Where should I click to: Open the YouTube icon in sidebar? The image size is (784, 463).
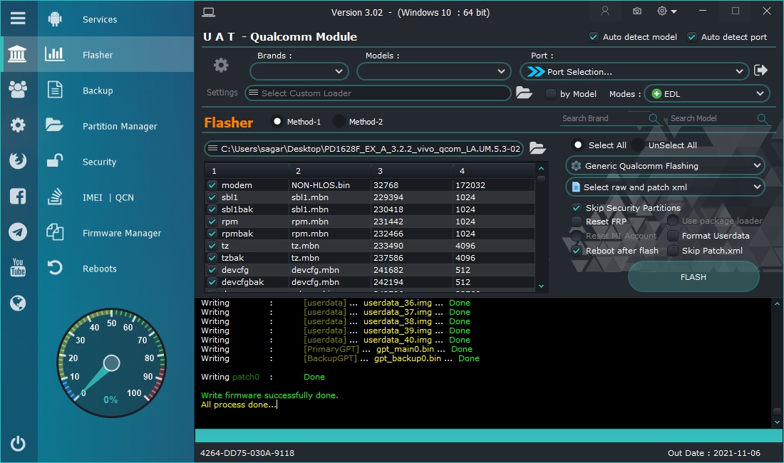pos(18,268)
